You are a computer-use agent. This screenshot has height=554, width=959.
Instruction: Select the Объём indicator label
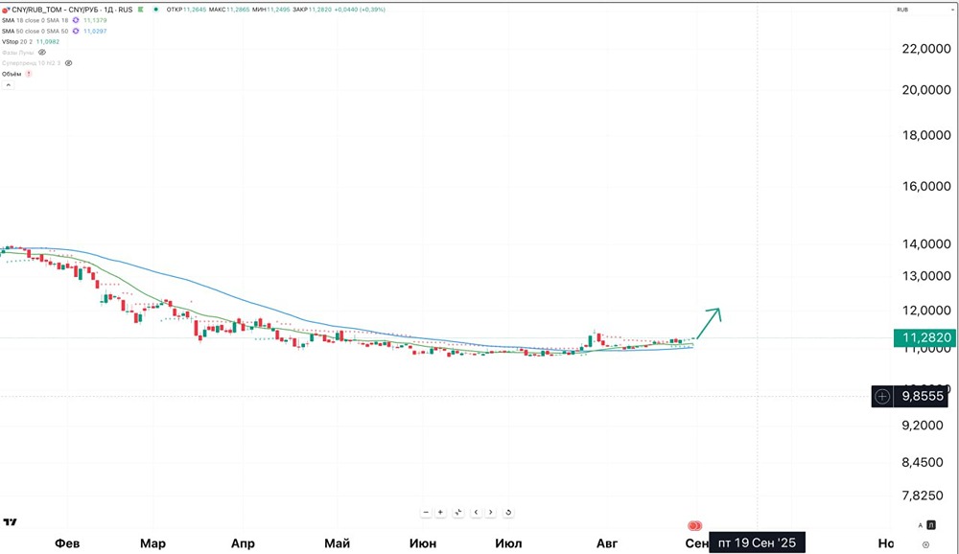pos(12,74)
